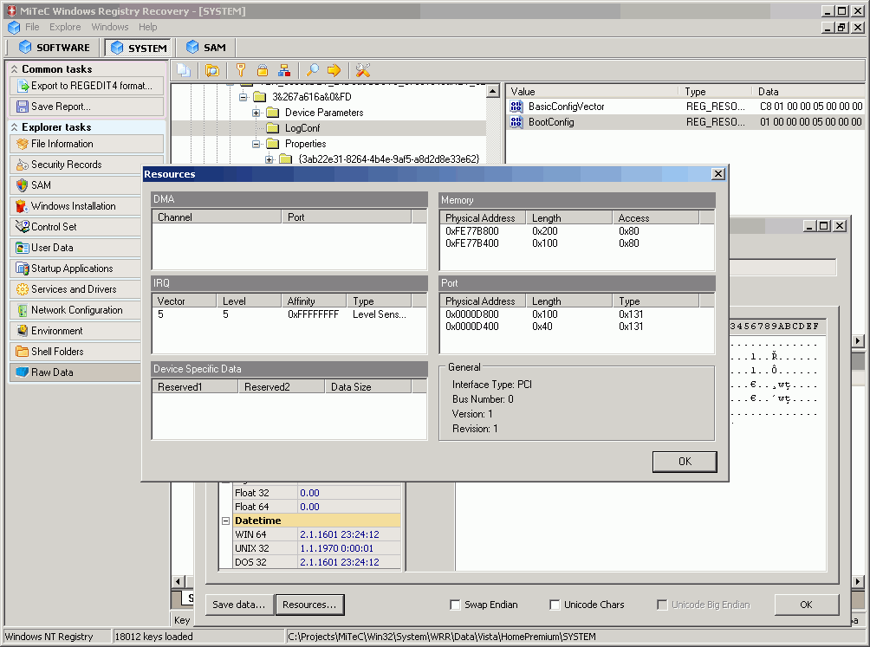
Task: Click the yellow forward arrow toolbar icon
Action: point(336,70)
